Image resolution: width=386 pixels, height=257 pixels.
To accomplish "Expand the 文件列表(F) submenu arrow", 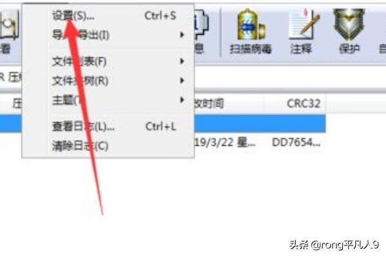I will point(182,61).
